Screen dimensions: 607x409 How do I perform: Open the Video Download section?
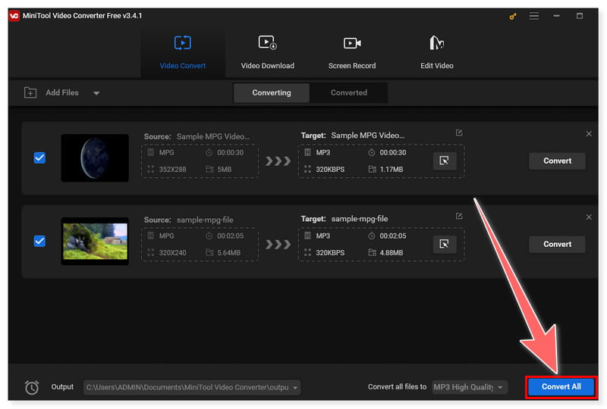click(267, 52)
